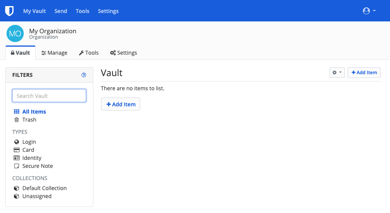This screenshot has height=213, width=390.
Task: Filter by Secure Note type
Action: pos(38,166)
